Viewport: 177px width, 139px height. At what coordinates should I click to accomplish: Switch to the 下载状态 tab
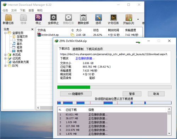click(x=64, y=49)
